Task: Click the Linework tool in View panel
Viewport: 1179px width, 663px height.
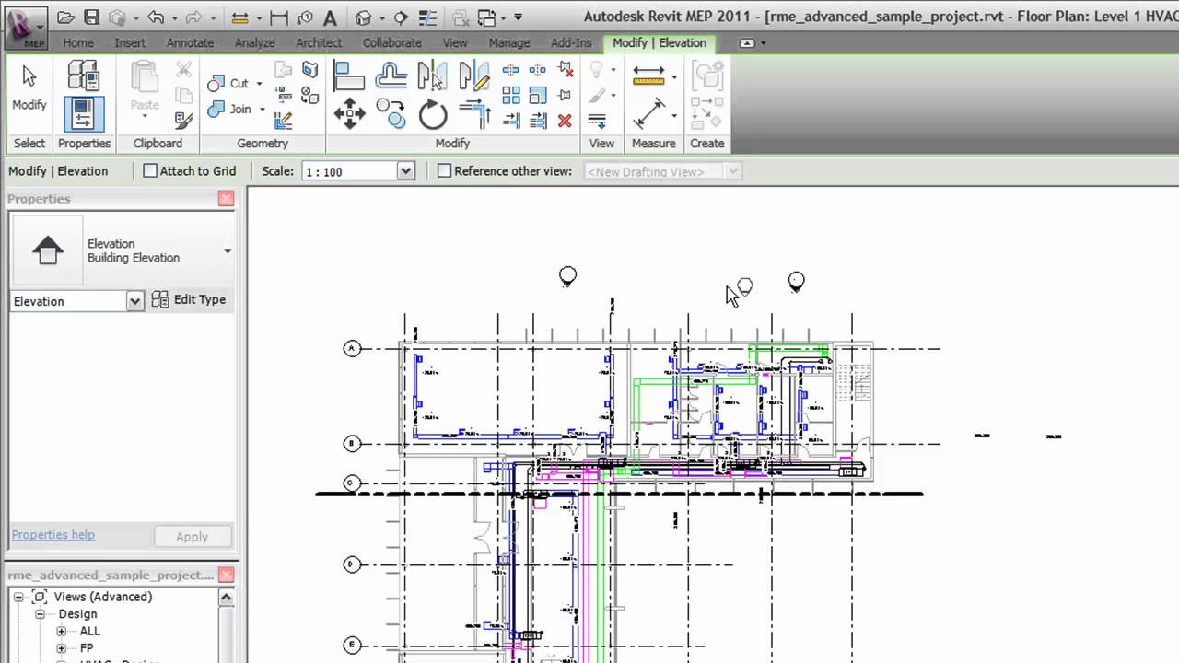Action: [x=597, y=121]
